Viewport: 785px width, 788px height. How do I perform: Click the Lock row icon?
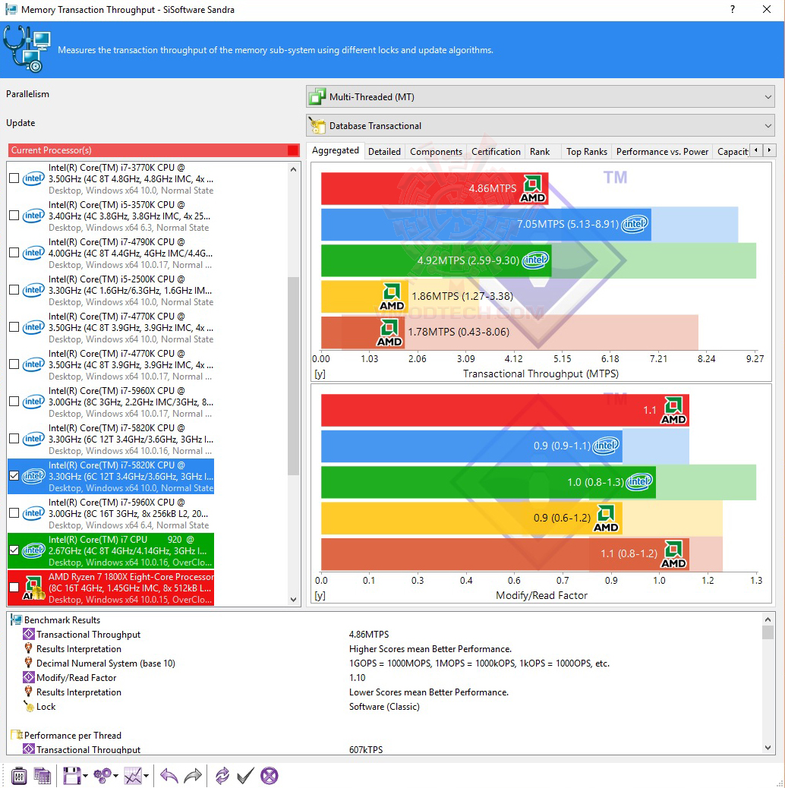(29, 707)
